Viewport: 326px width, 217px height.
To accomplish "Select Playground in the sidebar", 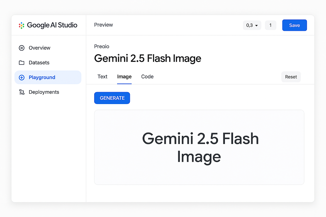I will pyautogui.click(x=48, y=77).
